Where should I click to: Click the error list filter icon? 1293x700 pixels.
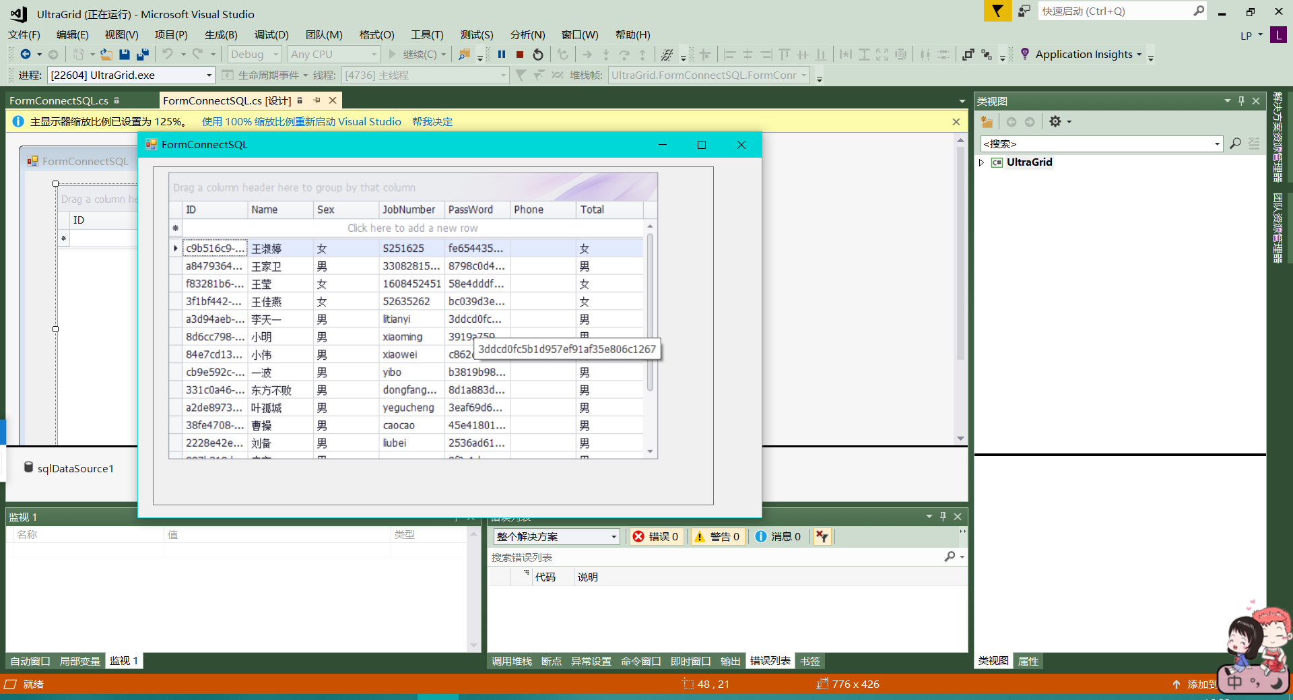(822, 536)
